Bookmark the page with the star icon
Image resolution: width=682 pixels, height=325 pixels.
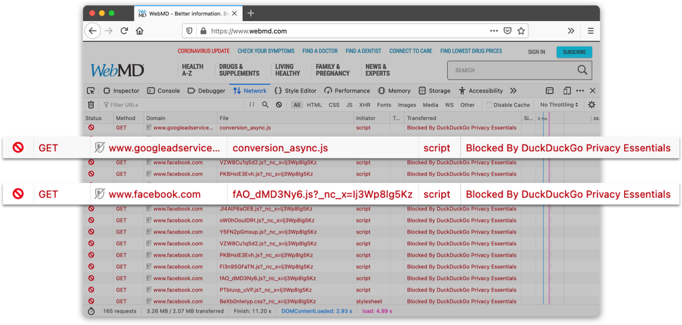pos(521,30)
